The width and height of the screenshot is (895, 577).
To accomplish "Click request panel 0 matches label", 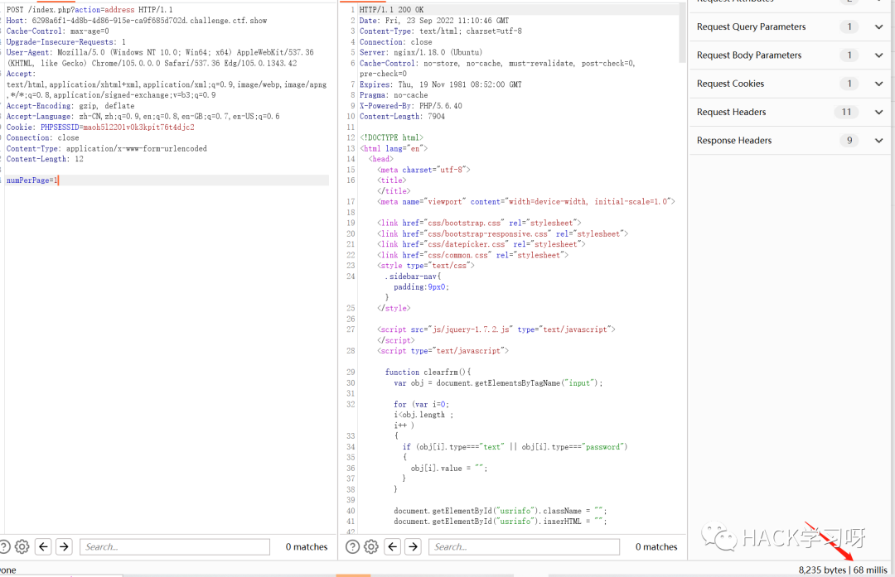I will (307, 546).
